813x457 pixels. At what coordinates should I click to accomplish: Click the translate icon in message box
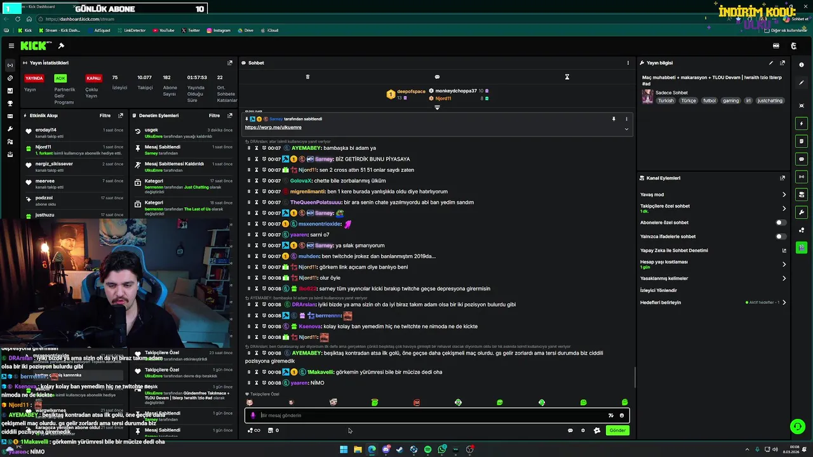tap(611, 416)
